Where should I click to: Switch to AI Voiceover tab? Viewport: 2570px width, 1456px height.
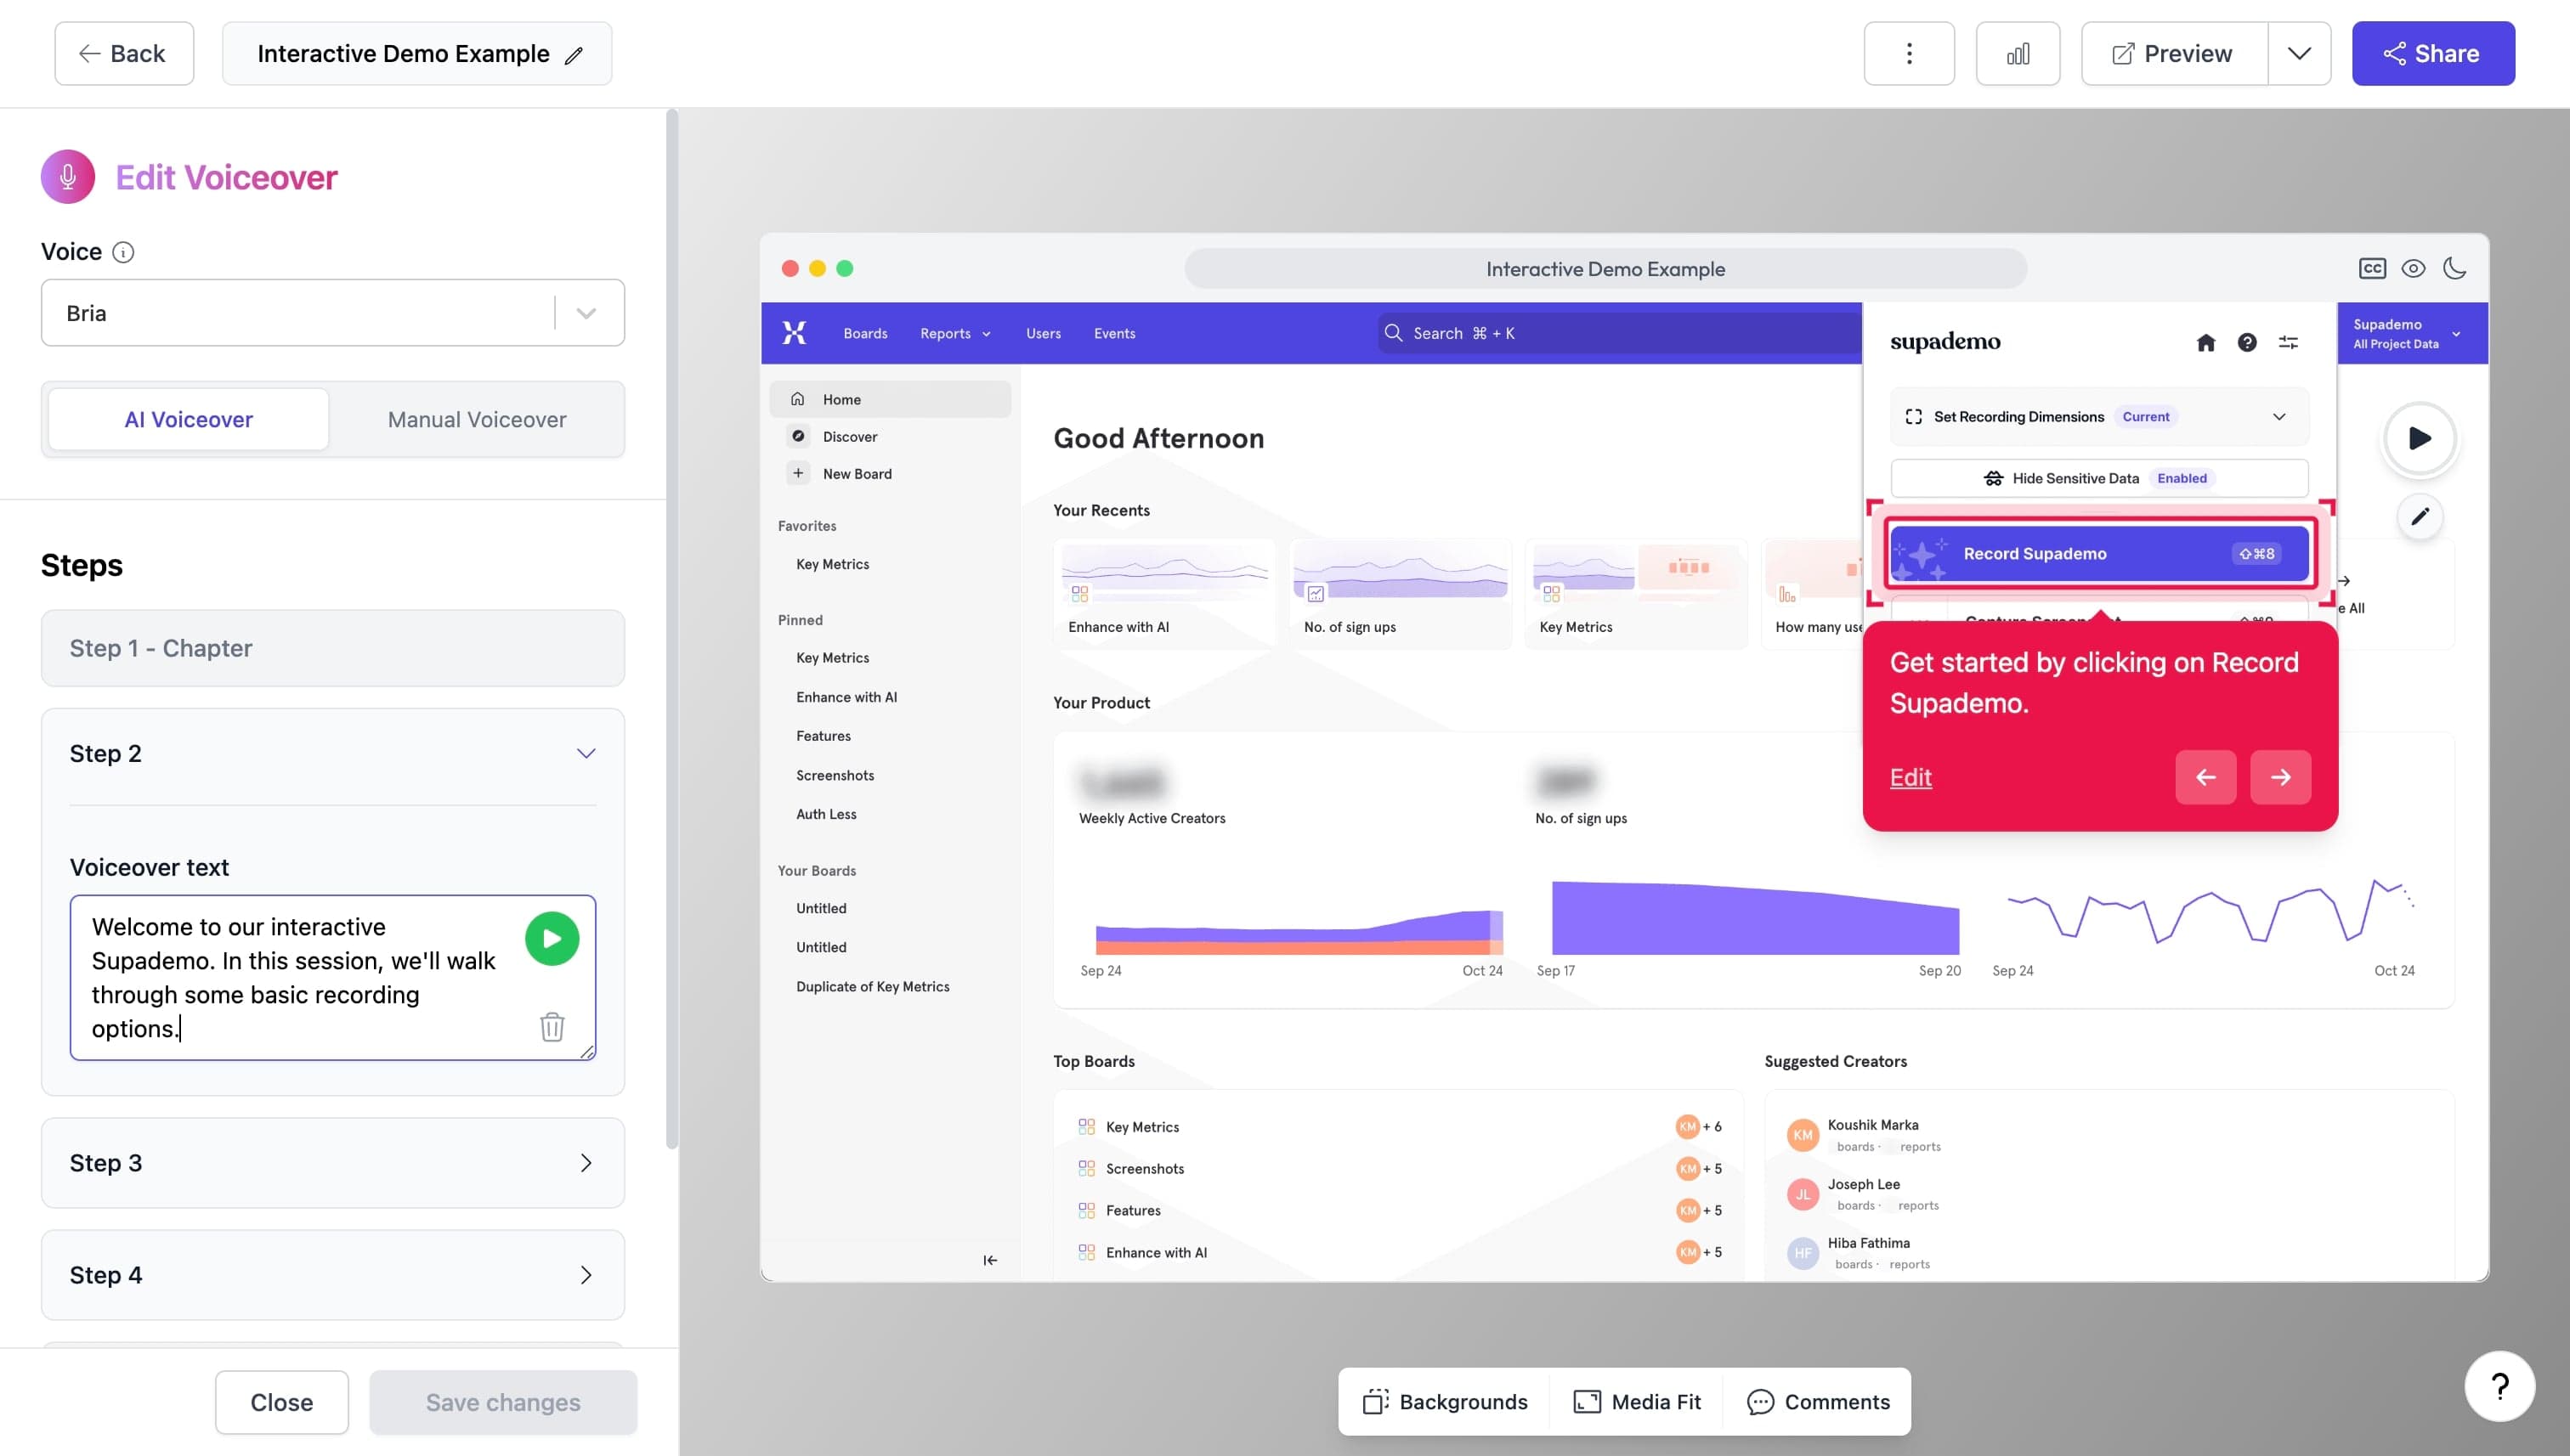[x=188, y=419]
